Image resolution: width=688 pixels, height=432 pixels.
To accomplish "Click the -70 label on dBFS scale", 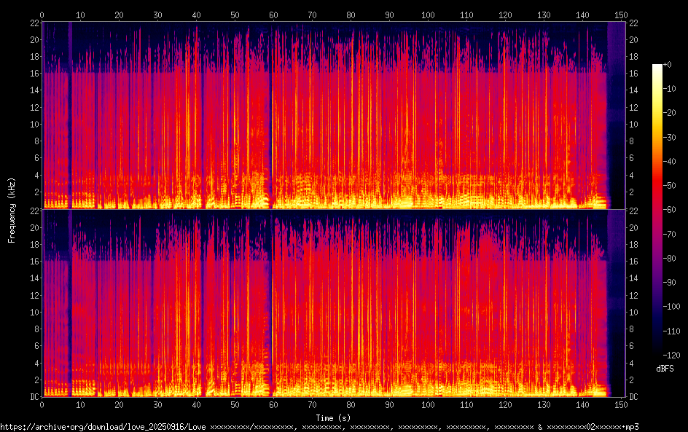I will 669,234.
